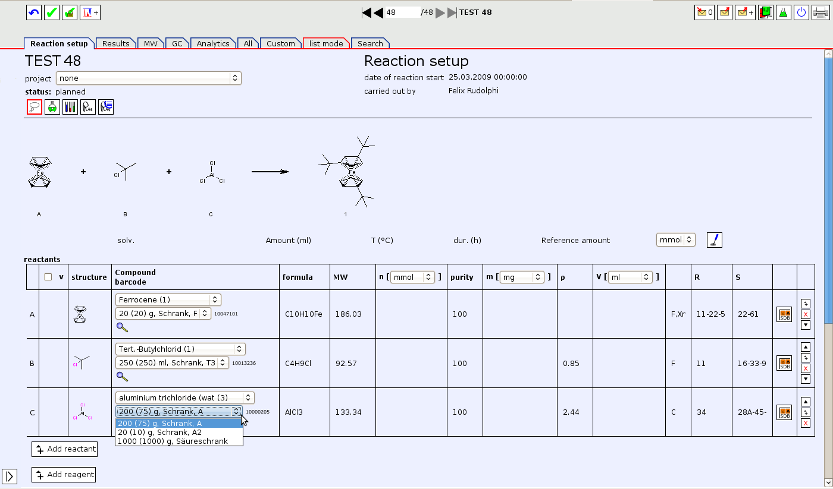Open incoming messages envelope icon
This screenshot has width=833, height=489.
click(x=704, y=12)
